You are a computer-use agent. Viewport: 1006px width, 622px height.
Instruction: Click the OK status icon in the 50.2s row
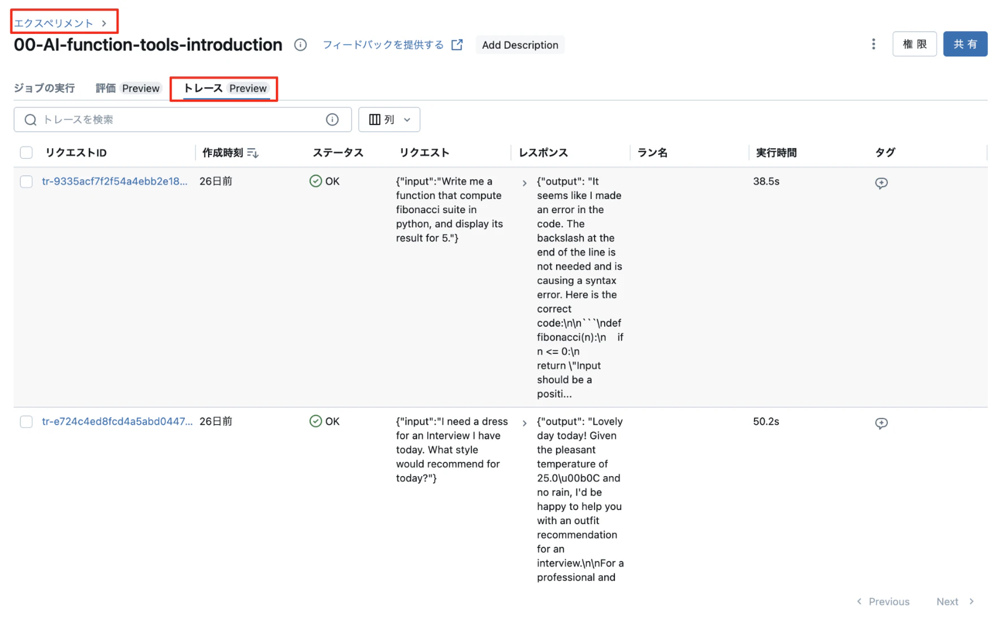tap(315, 421)
